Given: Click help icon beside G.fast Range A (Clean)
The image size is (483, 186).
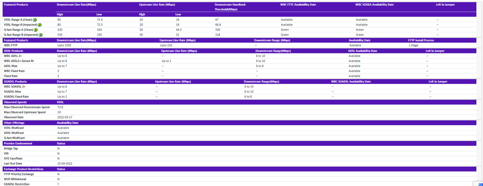Looking at the screenshot, I should [x=36, y=30].
